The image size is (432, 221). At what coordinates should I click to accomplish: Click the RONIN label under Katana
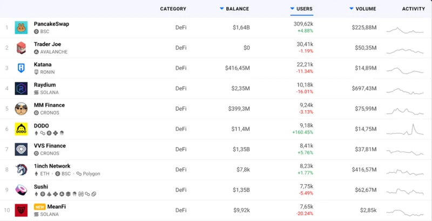point(48,72)
